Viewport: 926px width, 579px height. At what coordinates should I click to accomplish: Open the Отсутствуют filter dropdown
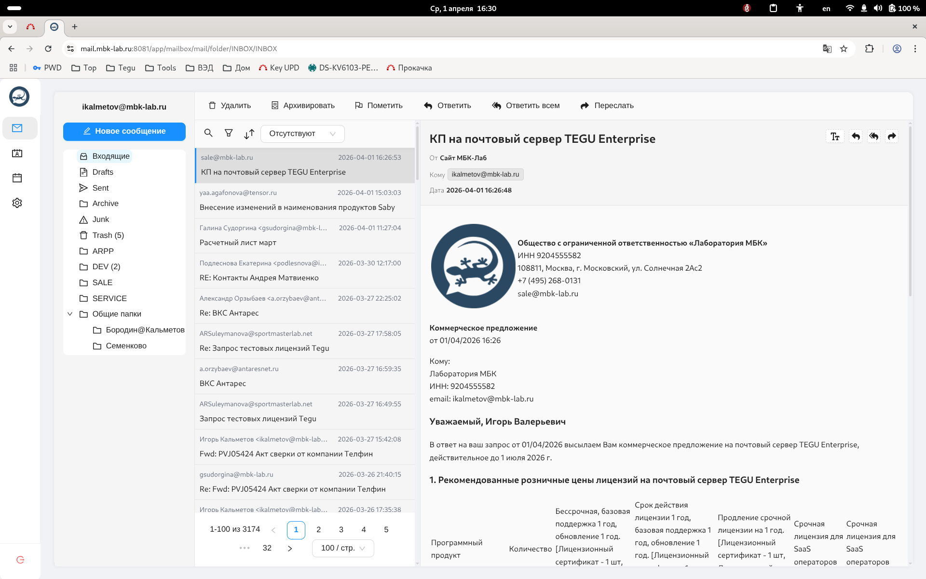point(302,134)
